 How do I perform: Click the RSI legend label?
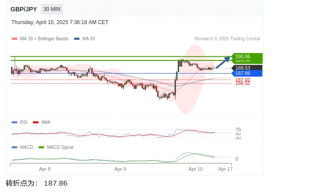coord(24,122)
